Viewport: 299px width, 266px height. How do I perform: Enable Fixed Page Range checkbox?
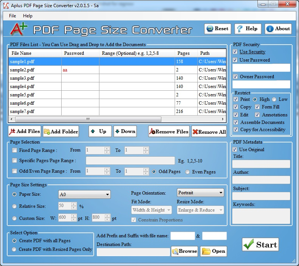(14, 150)
